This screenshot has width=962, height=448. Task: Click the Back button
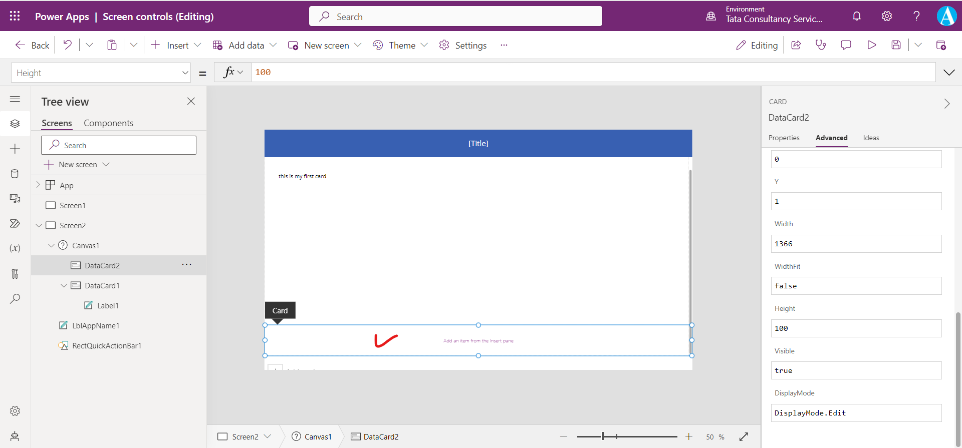33,45
